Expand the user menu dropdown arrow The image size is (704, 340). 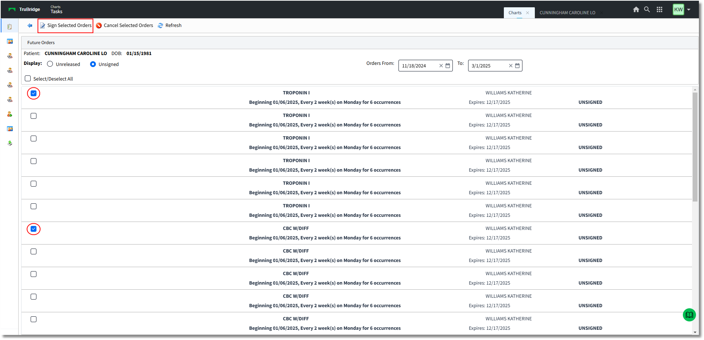(x=689, y=10)
